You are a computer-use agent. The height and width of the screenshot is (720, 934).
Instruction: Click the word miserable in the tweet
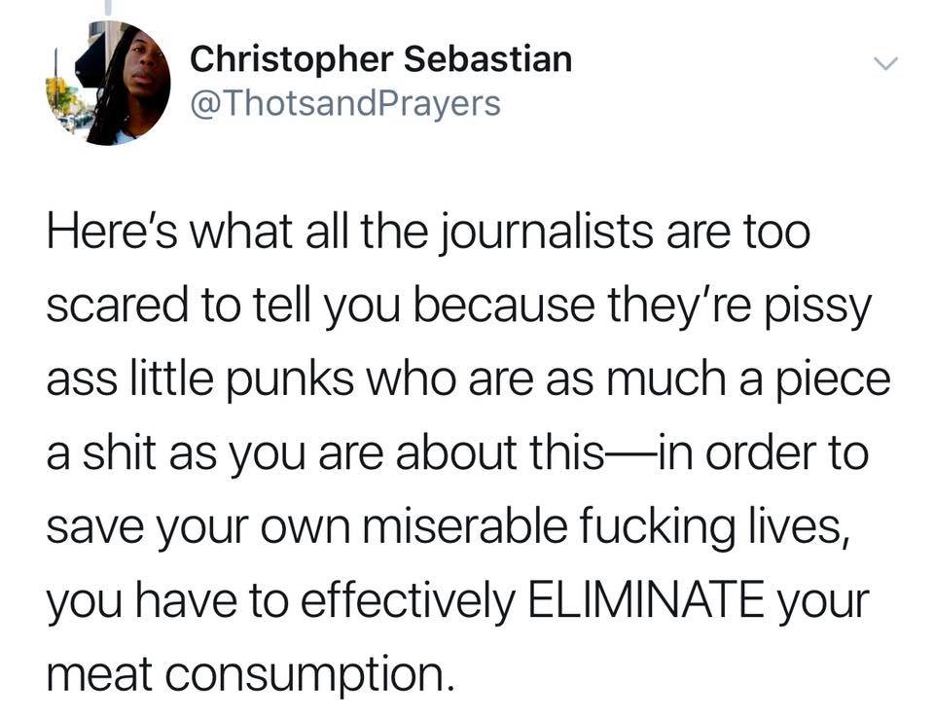click(x=457, y=528)
